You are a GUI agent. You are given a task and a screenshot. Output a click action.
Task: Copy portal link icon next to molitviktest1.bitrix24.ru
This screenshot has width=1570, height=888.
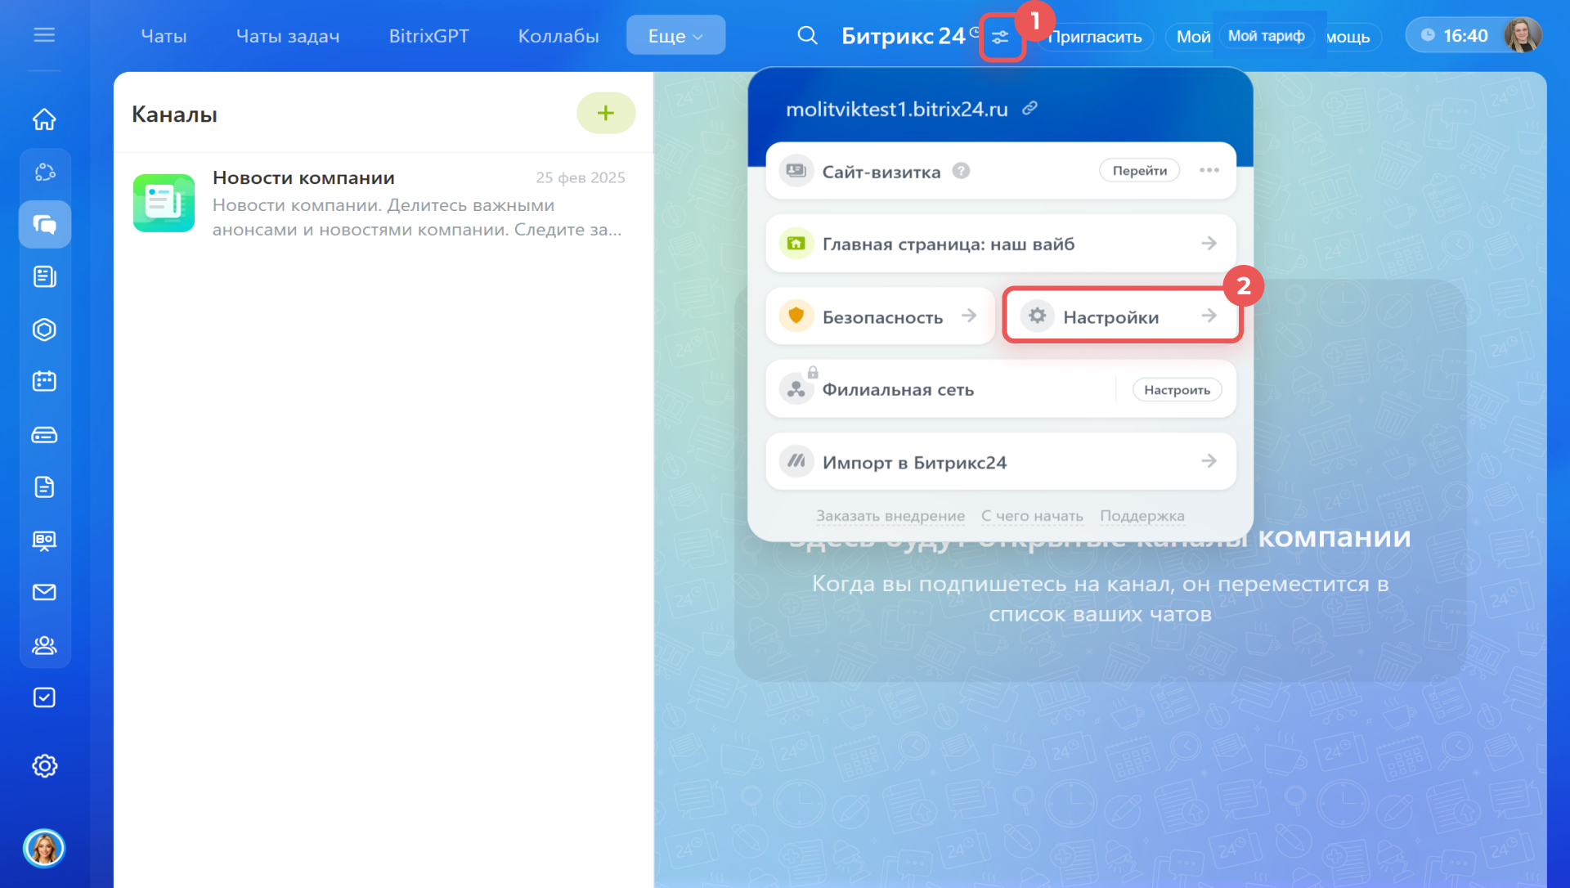(x=1029, y=108)
